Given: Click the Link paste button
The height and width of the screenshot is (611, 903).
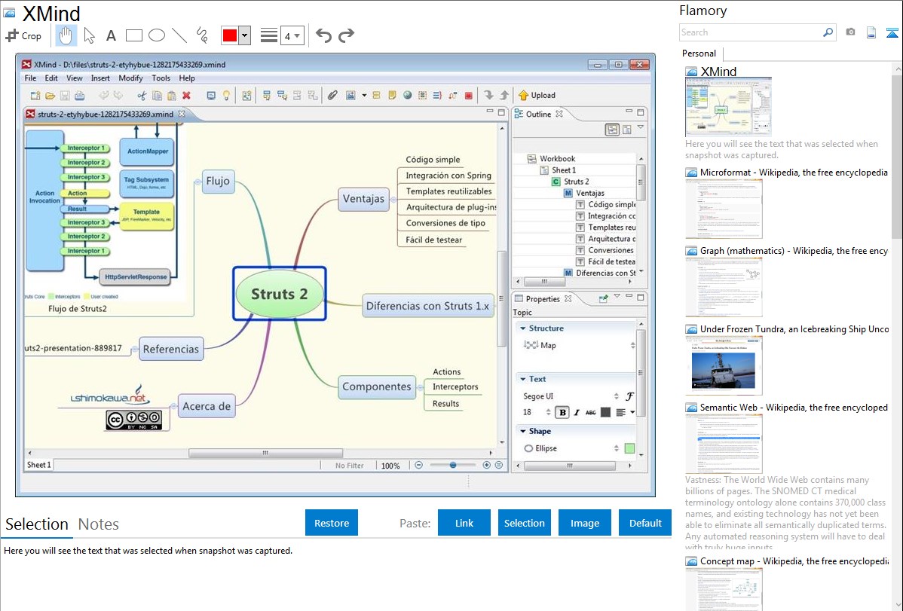Looking at the screenshot, I should tap(464, 523).
